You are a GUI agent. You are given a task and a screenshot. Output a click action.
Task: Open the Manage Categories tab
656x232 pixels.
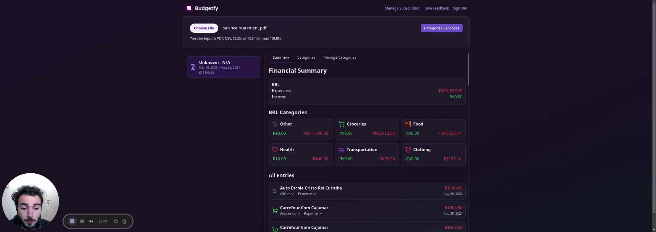340,58
